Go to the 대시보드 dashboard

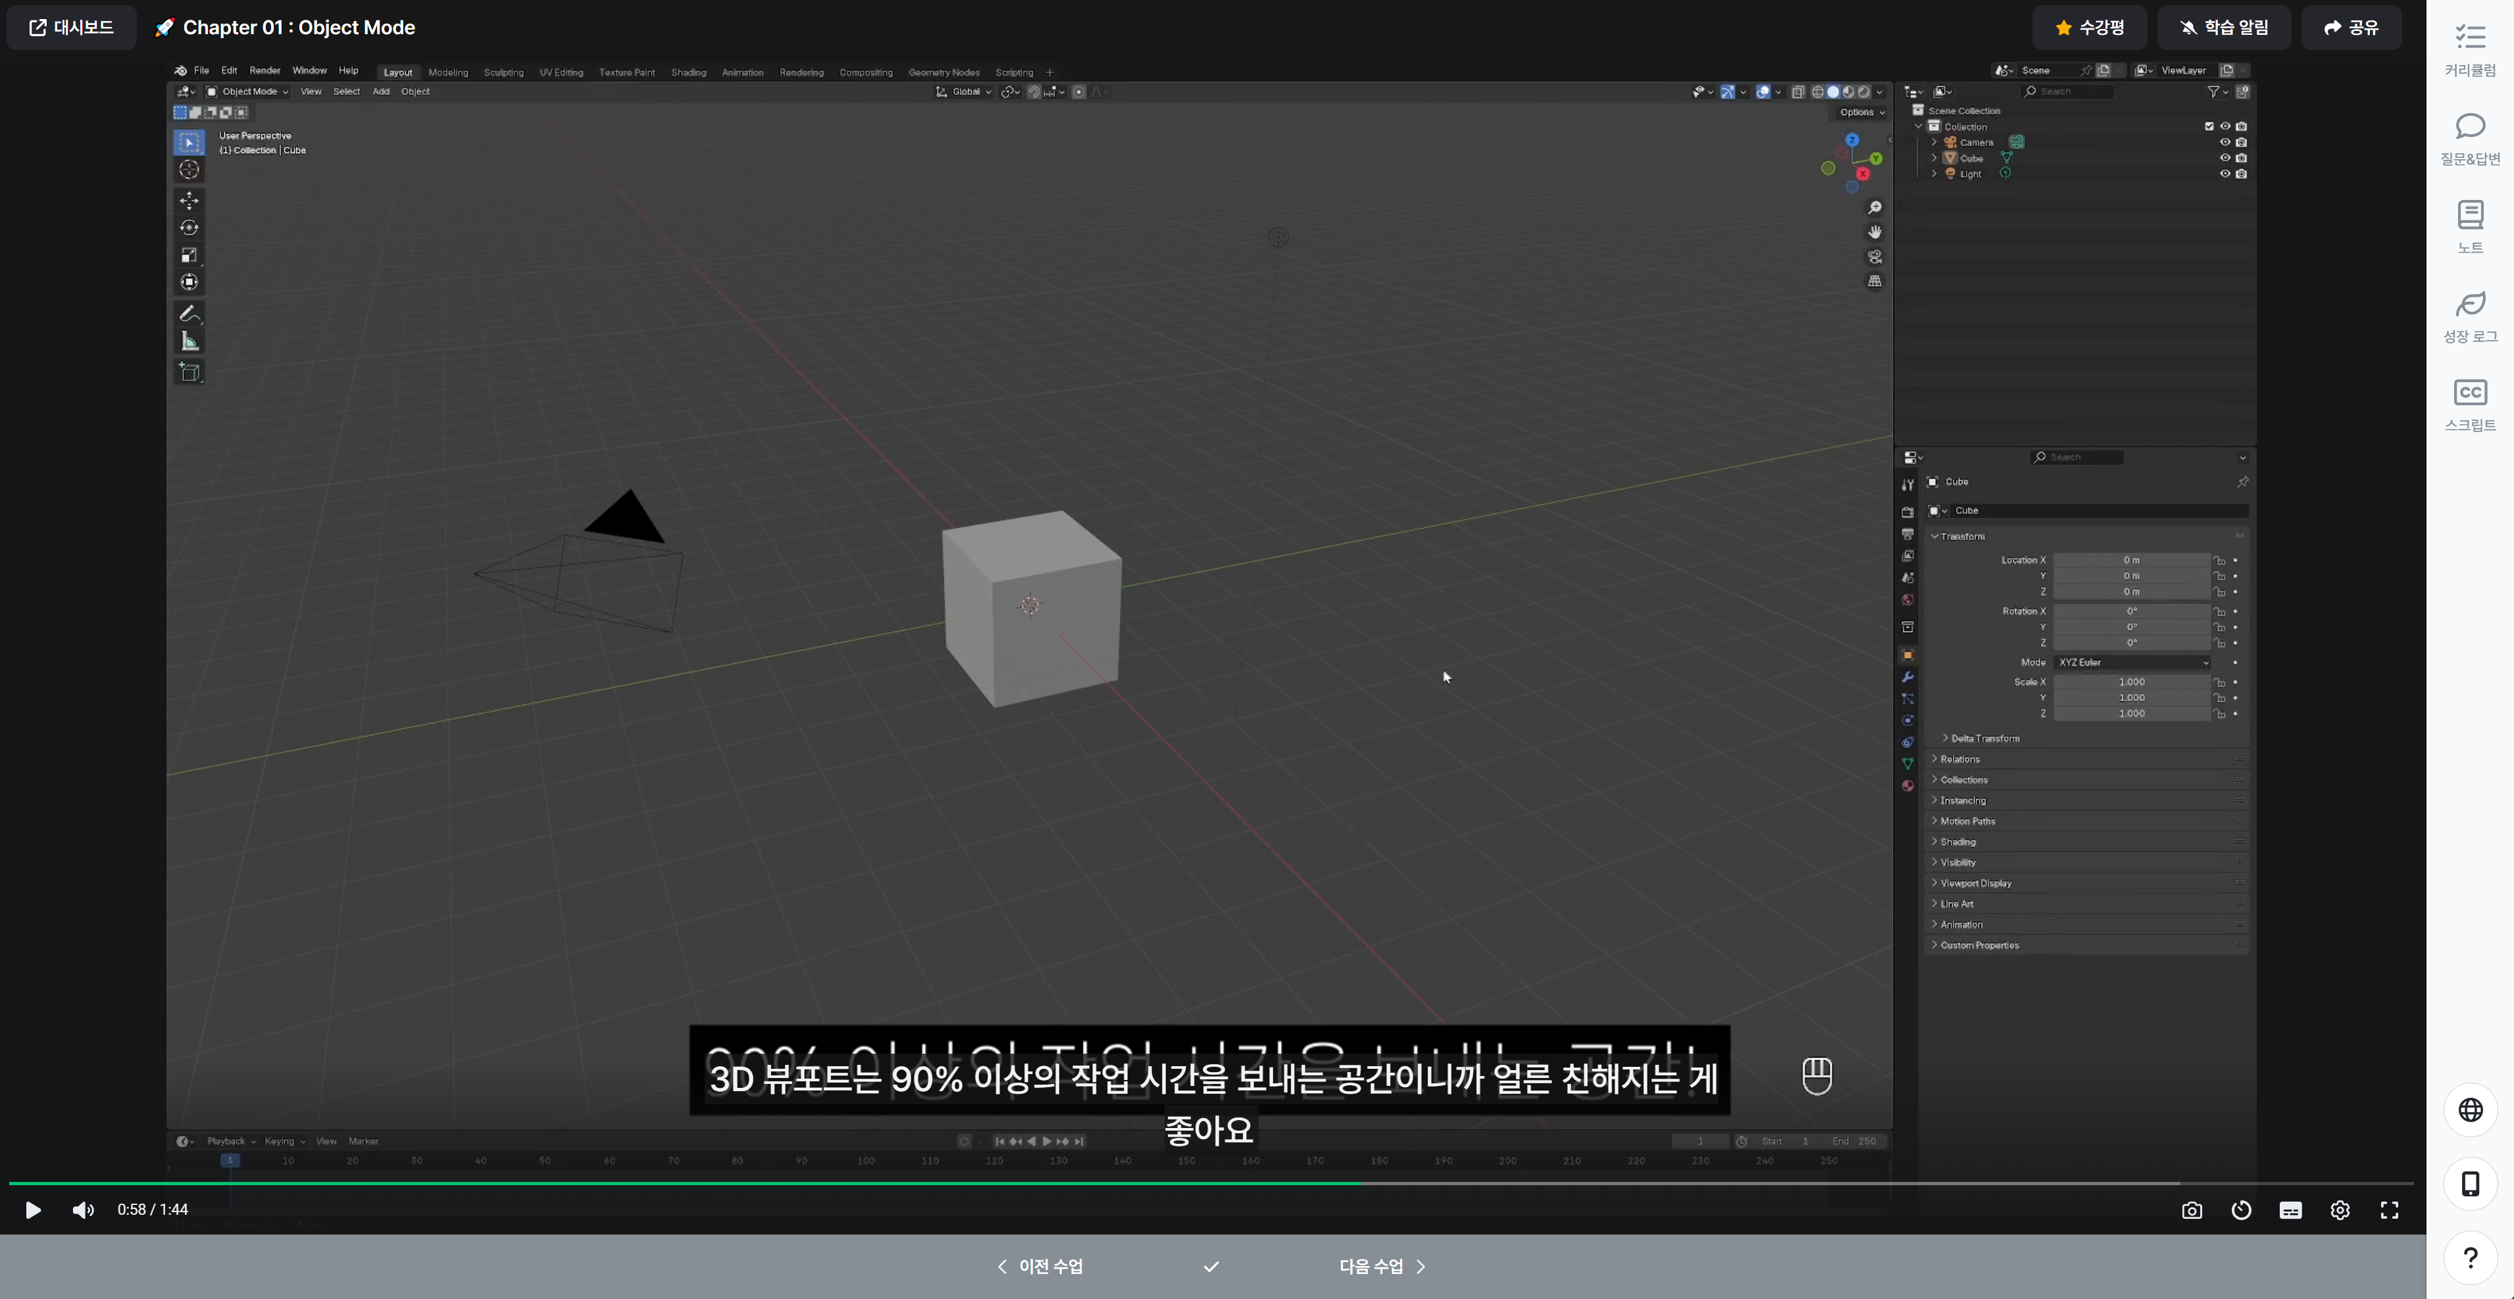pyautogui.click(x=71, y=28)
